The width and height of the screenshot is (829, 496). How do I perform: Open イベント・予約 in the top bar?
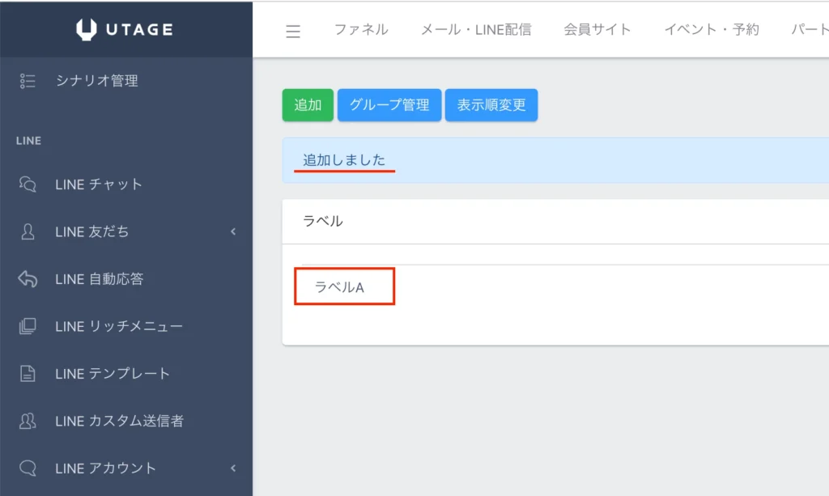[x=710, y=29]
